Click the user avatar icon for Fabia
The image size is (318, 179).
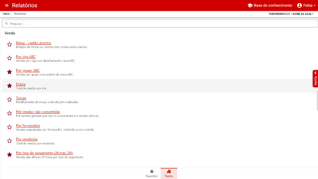(299, 5)
